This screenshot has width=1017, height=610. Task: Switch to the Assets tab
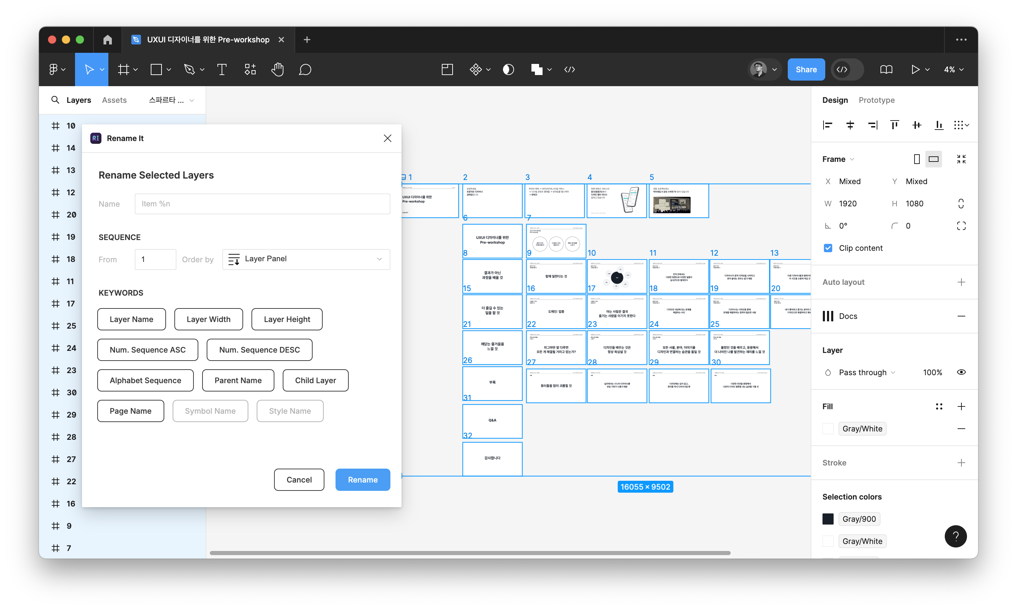pyautogui.click(x=114, y=100)
